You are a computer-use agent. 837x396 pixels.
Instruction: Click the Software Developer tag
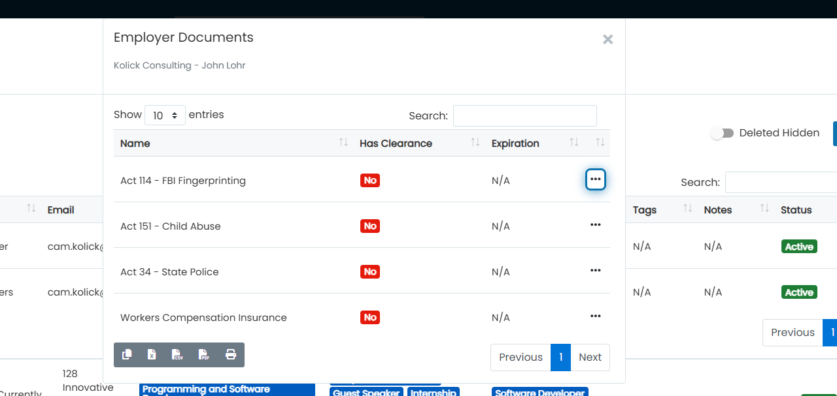(x=539, y=392)
